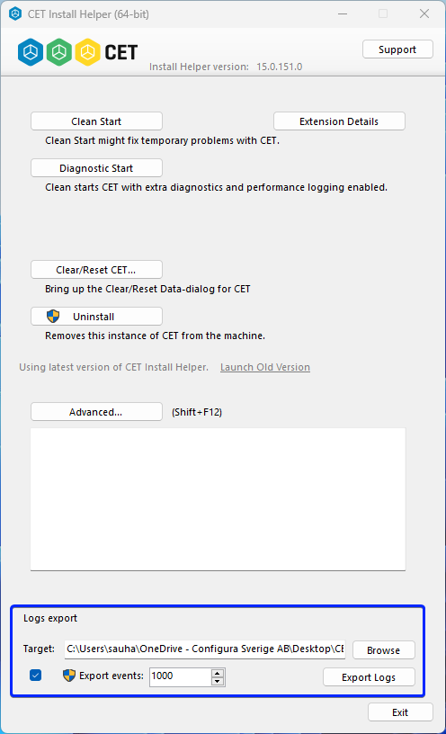Increase export events with up arrow
The height and width of the screenshot is (734, 446).
[217, 673]
